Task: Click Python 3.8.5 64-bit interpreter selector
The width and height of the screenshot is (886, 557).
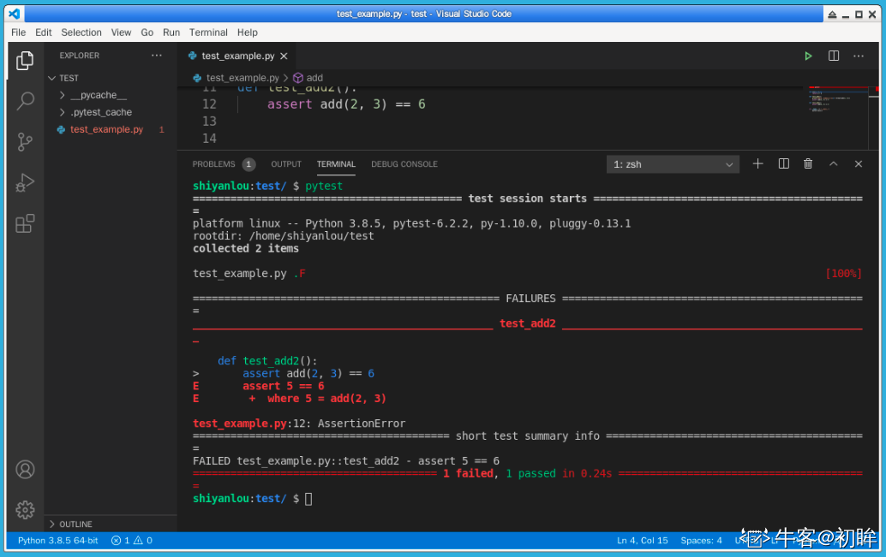Action: 57,541
